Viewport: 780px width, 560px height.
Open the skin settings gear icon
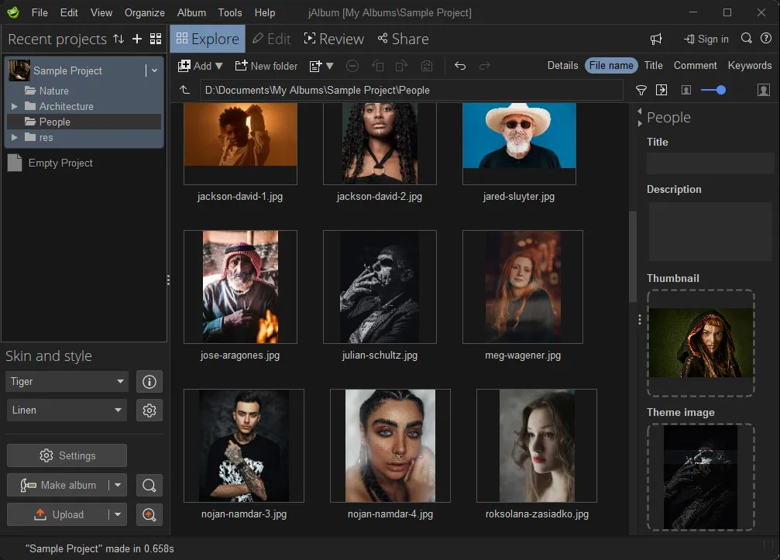click(x=149, y=410)
